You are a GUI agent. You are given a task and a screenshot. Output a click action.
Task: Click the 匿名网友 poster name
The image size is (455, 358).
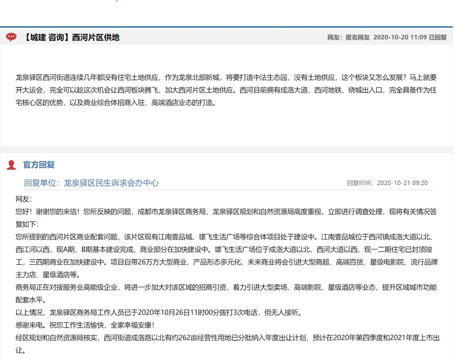[357, 37]
